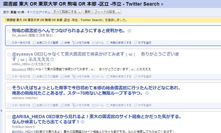Check 未読のままにする in melchiorz item

tap(108, 105)
